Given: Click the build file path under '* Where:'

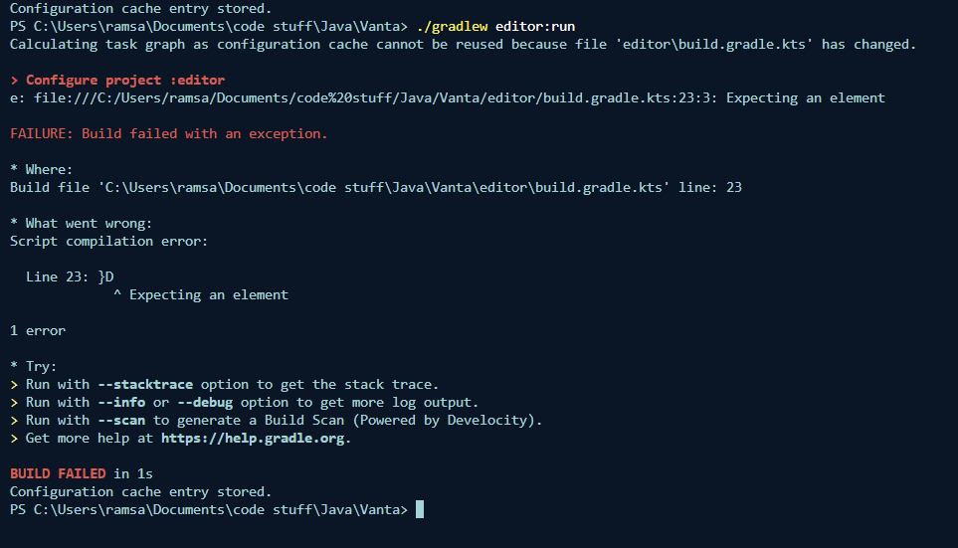Looking at the screenshot, I should click(x=338, y=187).
